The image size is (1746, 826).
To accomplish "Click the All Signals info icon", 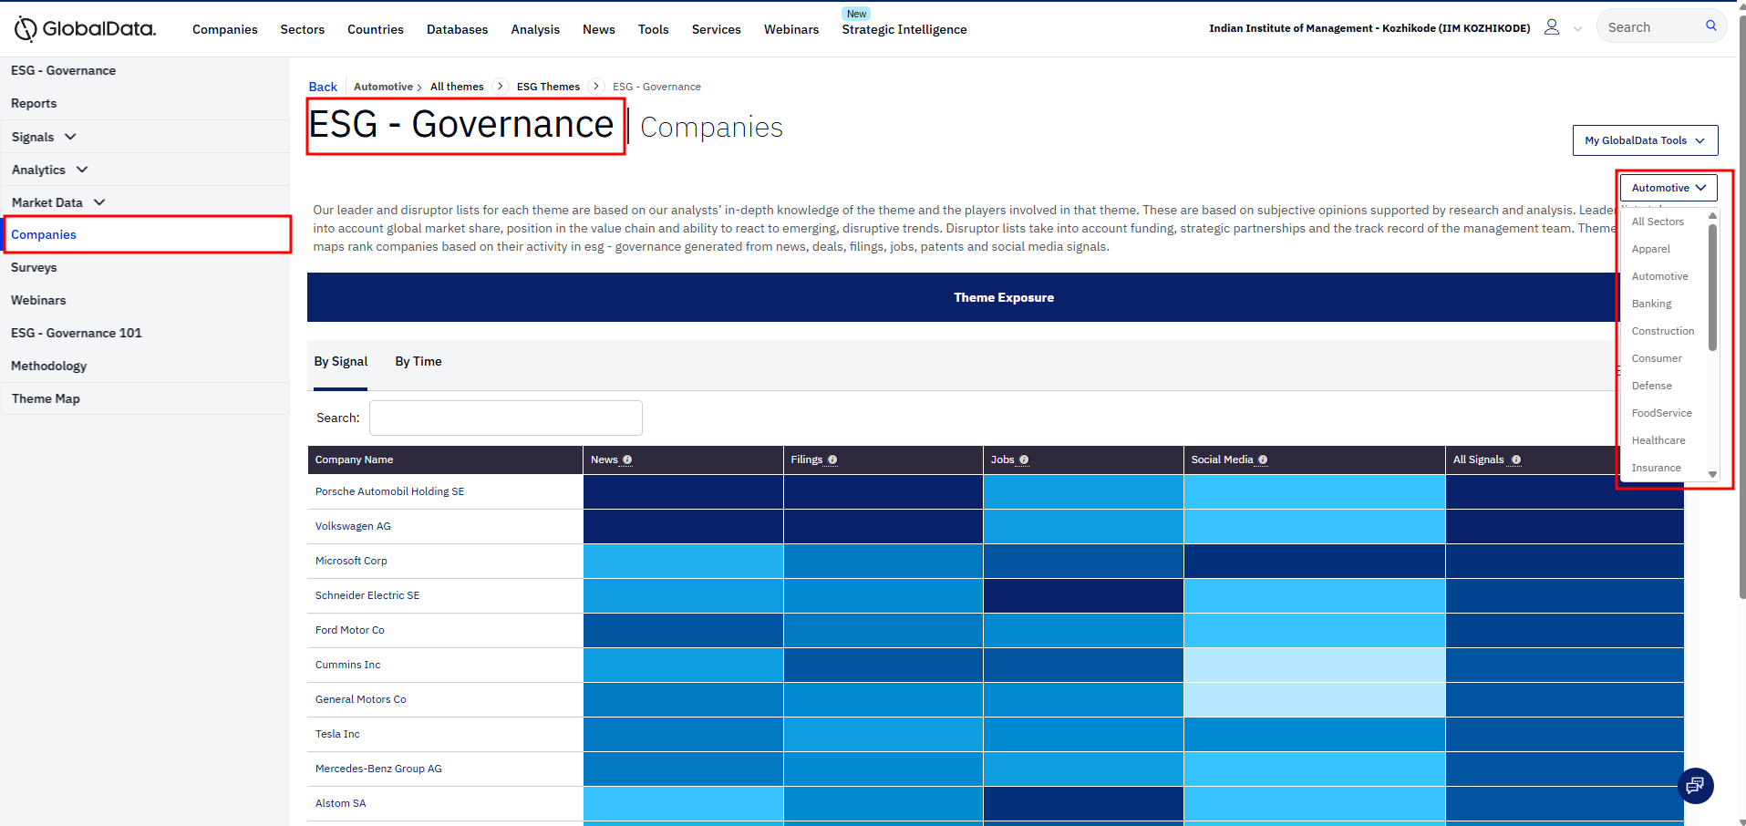I will (1515, 460).
